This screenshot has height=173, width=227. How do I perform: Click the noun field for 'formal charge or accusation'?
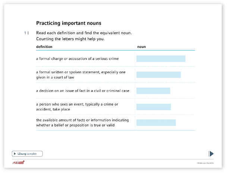pos(161,59)
